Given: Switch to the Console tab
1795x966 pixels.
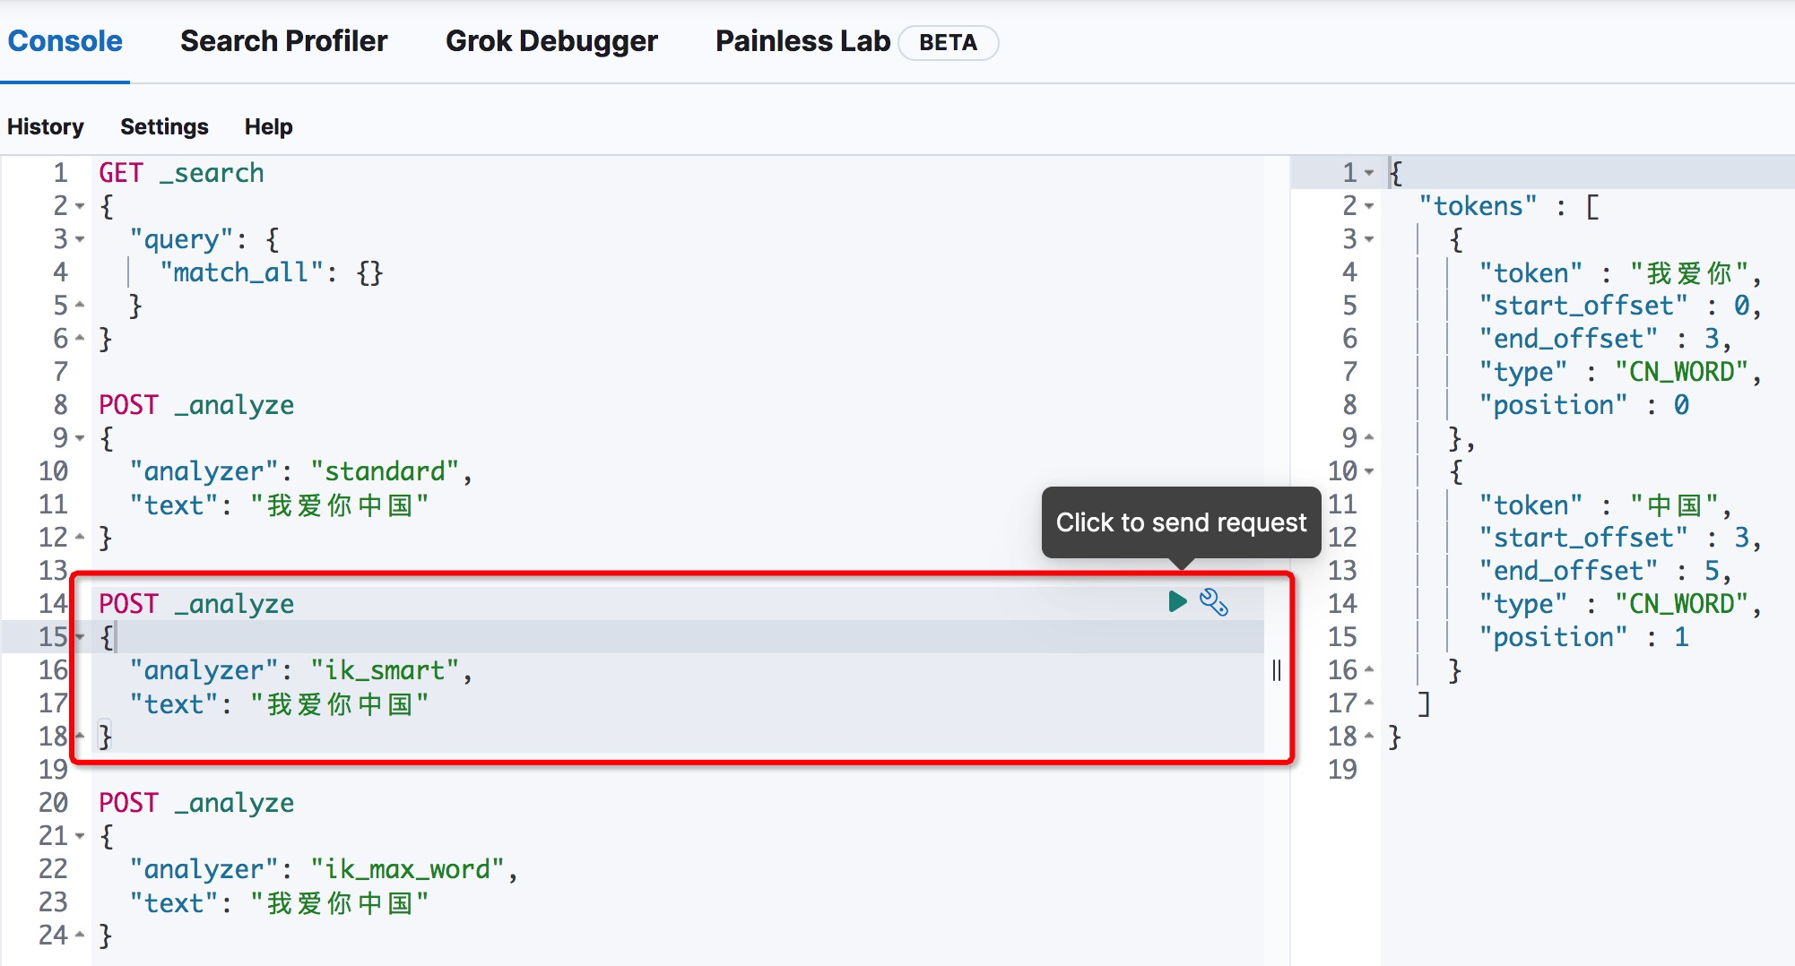Looking at the screenshot, I should (x=65, y=41).
